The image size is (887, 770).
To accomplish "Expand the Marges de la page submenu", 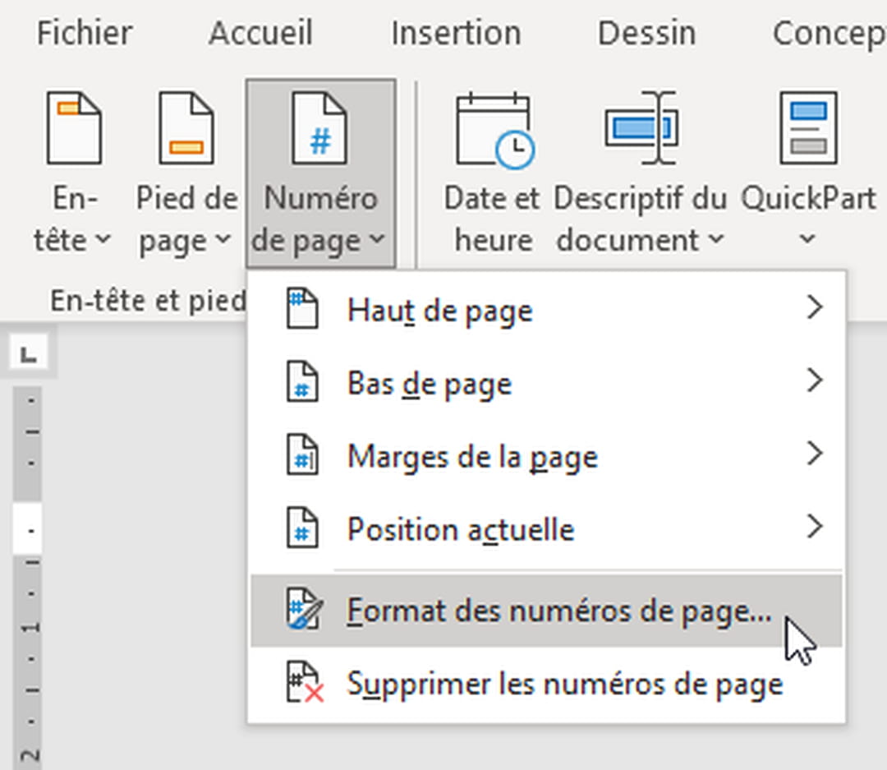I will tap(815, 454).
